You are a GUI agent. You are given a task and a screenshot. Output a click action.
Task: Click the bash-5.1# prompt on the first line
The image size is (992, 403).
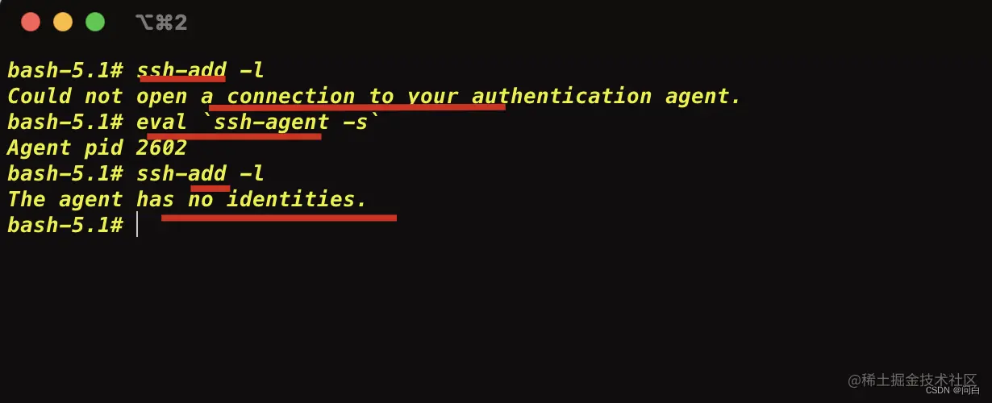(65, 70)
